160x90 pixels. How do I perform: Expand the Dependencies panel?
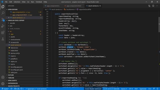pos(13,83)
